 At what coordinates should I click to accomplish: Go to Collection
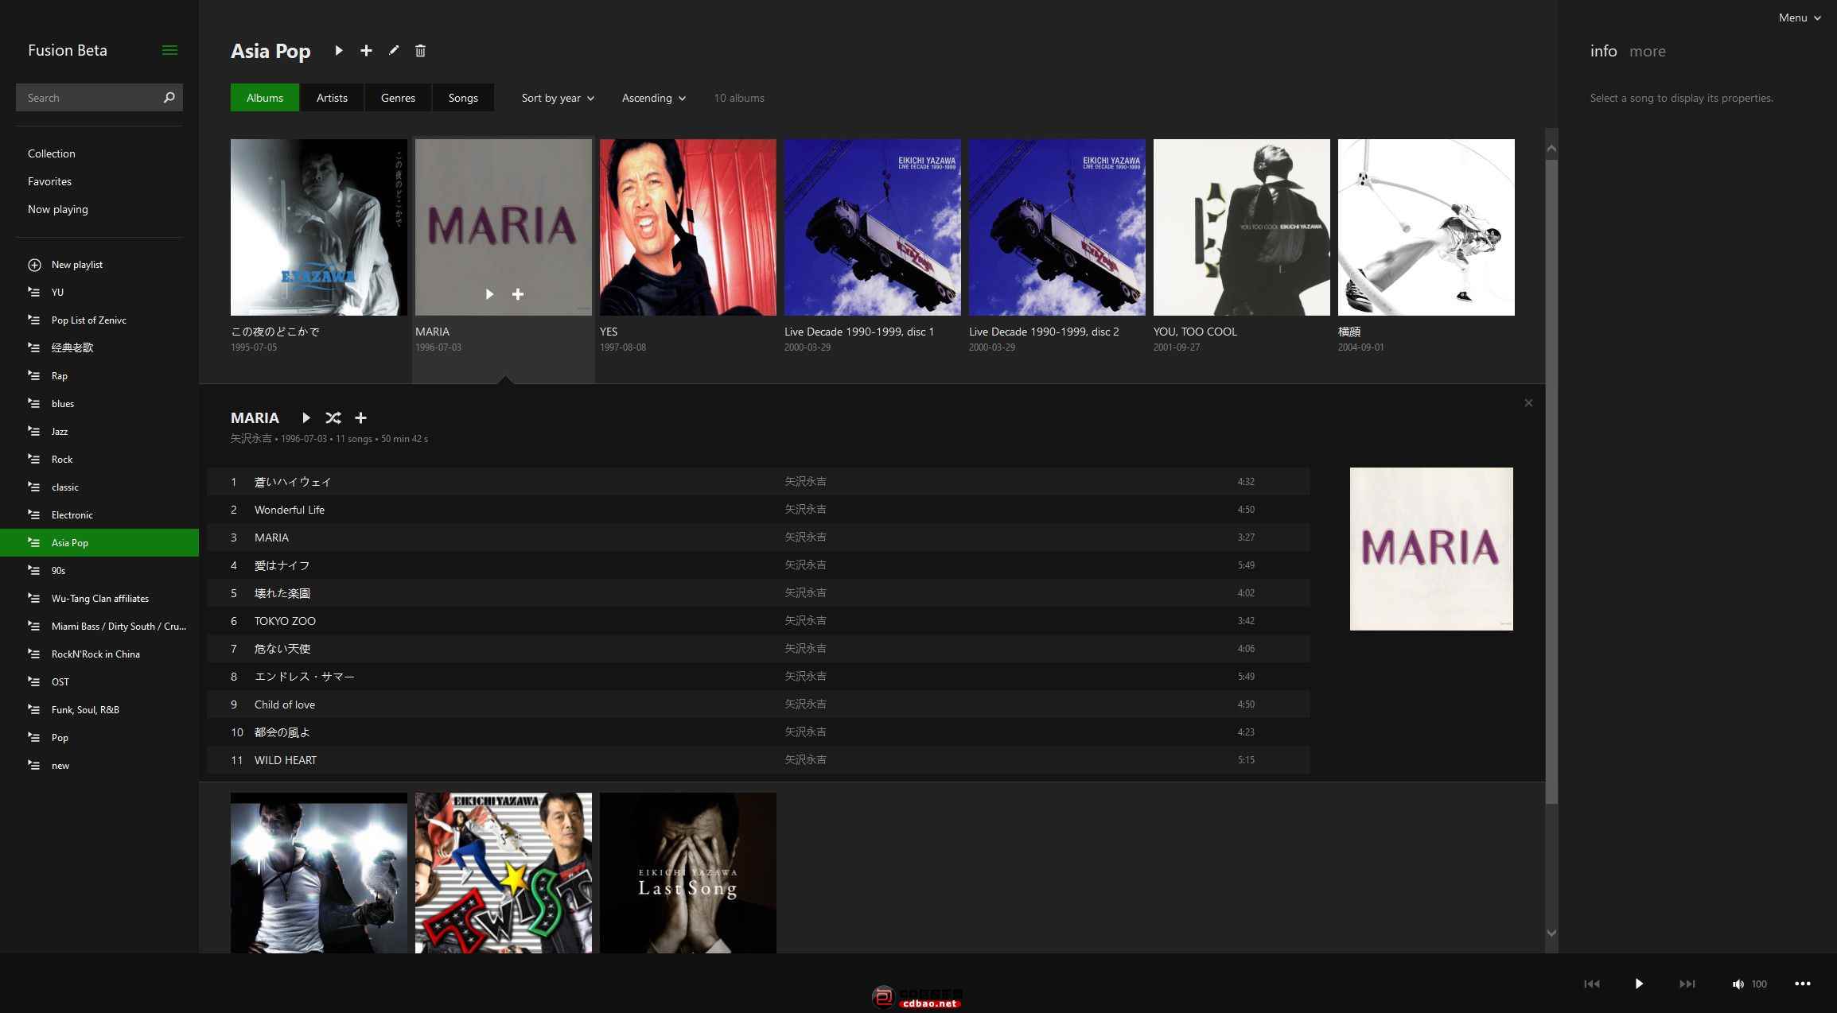pyautogui.click(x=52, y=153)
